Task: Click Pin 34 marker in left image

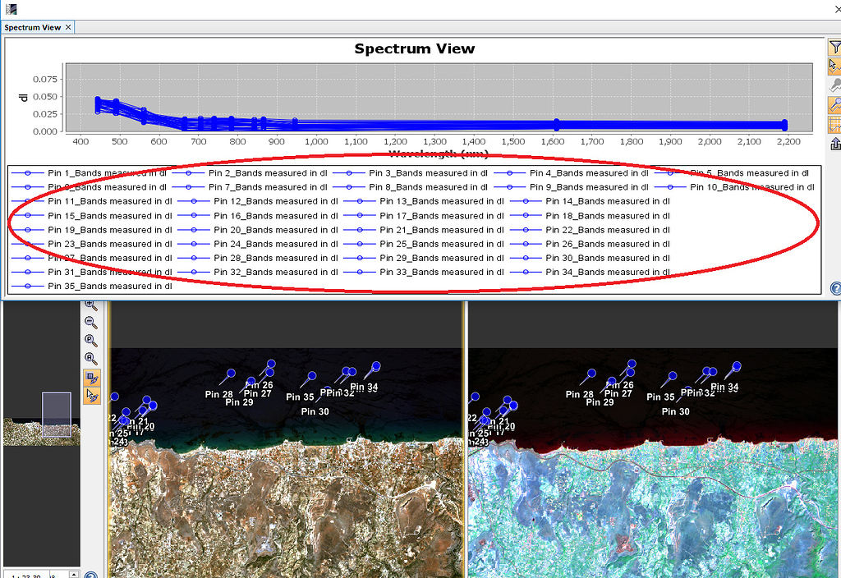Action: pyautogui.click(x=376, y=366)
